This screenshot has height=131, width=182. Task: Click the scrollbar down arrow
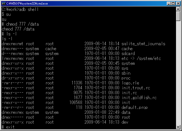(178, 127)
